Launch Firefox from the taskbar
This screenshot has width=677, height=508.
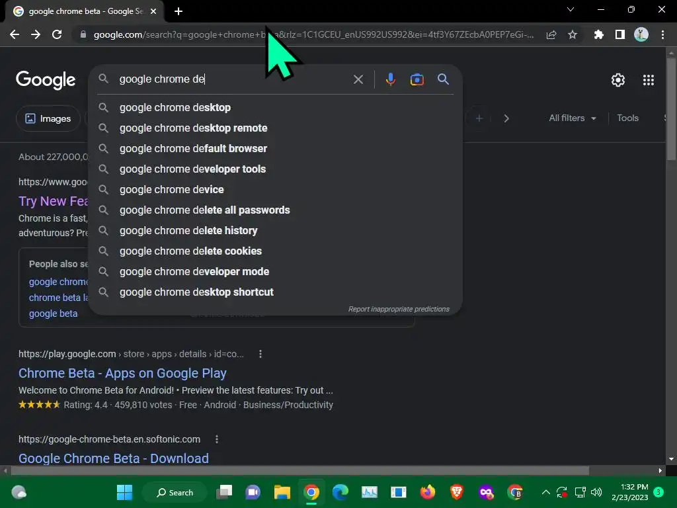[428, 492]
